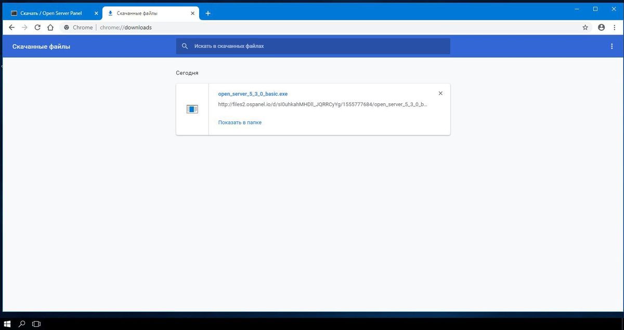Open Chrome's main menu in address bar row
The width and height of the screenshot is (624, 330).
(x=614, y=27)
